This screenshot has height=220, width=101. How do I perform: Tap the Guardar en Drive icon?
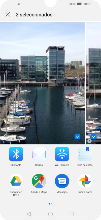click(16, 181)
